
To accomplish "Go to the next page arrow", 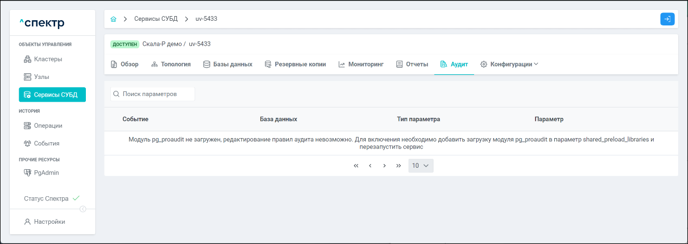I will pyautogui.click(x=384, y=166).
